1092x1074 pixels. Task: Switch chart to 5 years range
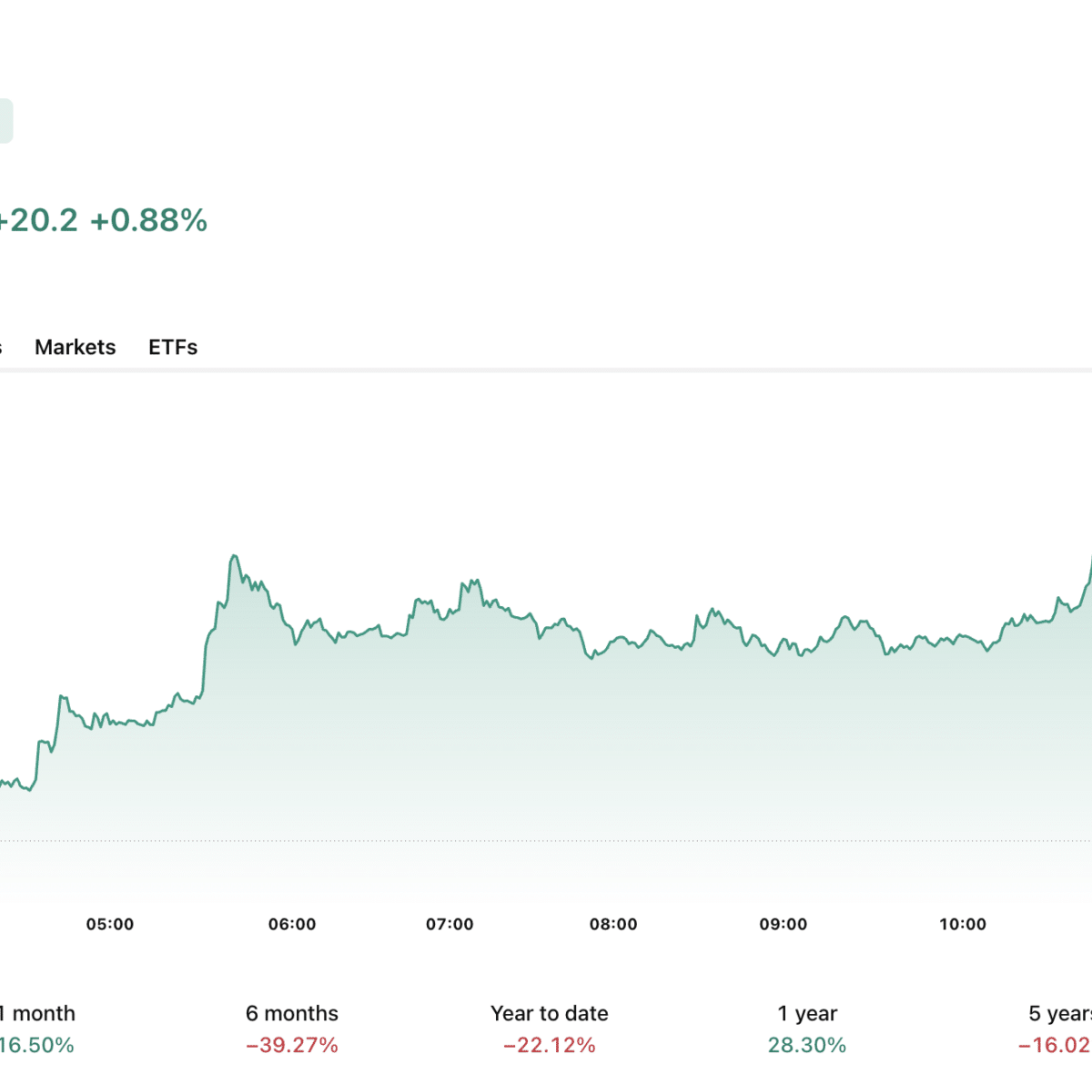[x=1060, y=1013]
